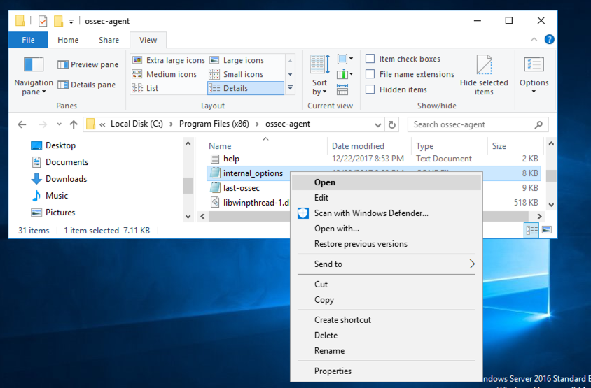Expand the address bar history dropdown
Image resolution: width=591 pixels, height=388 pixels.
[x=378, y=124]
